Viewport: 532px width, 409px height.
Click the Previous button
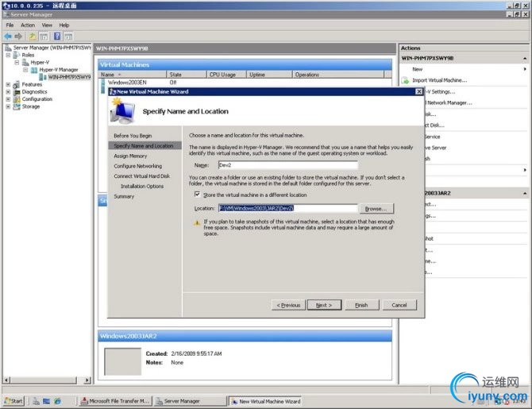(288, 305)
